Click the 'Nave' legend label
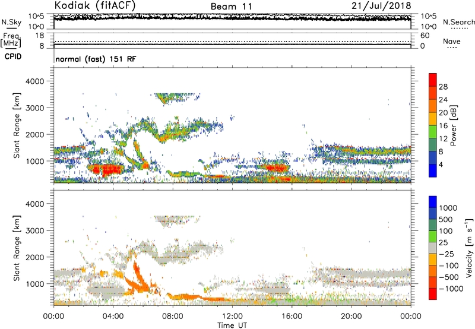The height and width of the screenshot is (329, 475). pos(452,41)
